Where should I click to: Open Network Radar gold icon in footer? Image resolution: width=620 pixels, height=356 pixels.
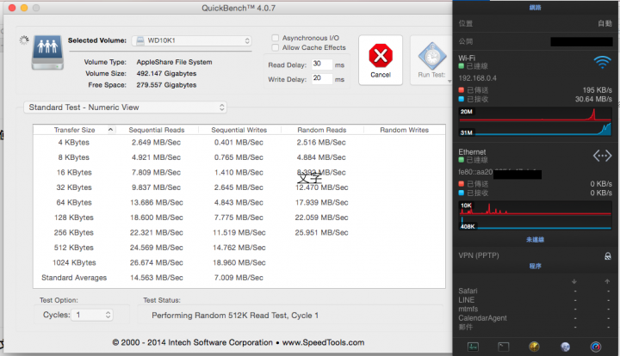(534, 347)
